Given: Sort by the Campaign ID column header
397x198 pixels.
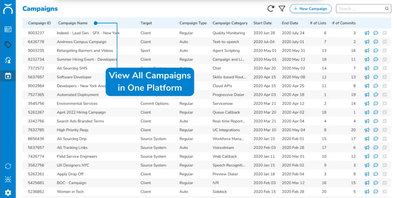Looking at the screenshot, I should 39,23.
